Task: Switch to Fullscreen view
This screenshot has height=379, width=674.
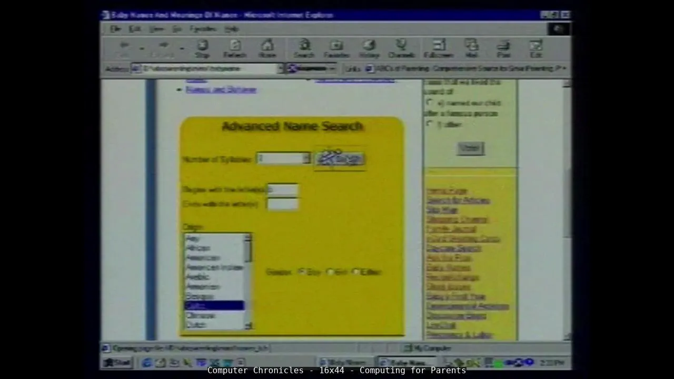Action: tap(439, 48)
